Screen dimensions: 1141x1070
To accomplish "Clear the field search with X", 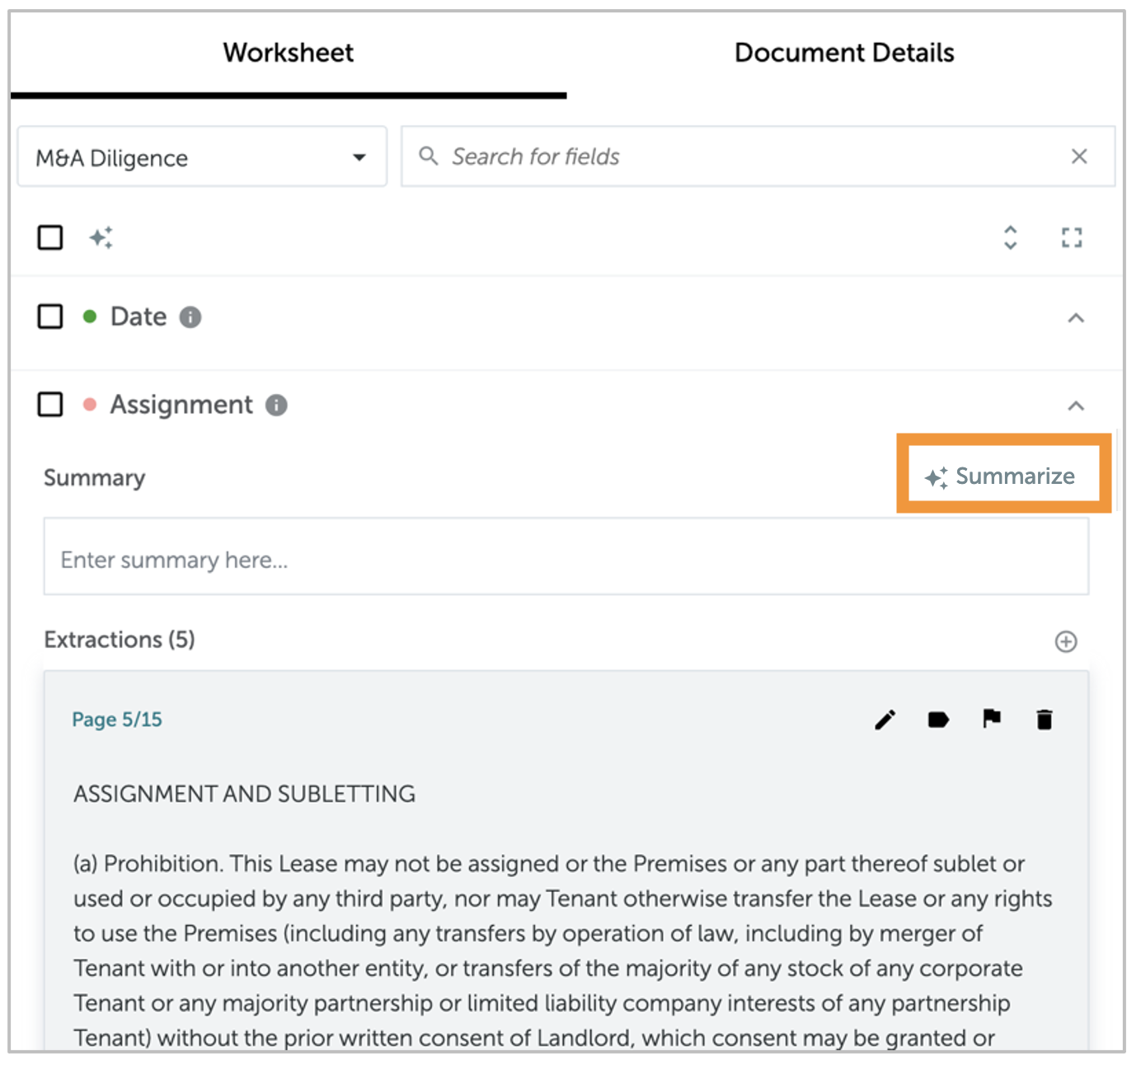I will click(x=1079, y=157).
